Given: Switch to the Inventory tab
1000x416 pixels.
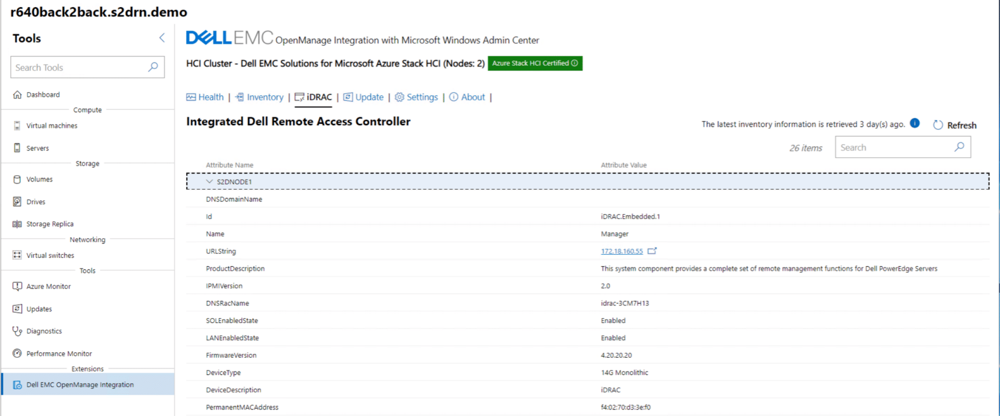Looking at the screenshot, I should 259,97.
